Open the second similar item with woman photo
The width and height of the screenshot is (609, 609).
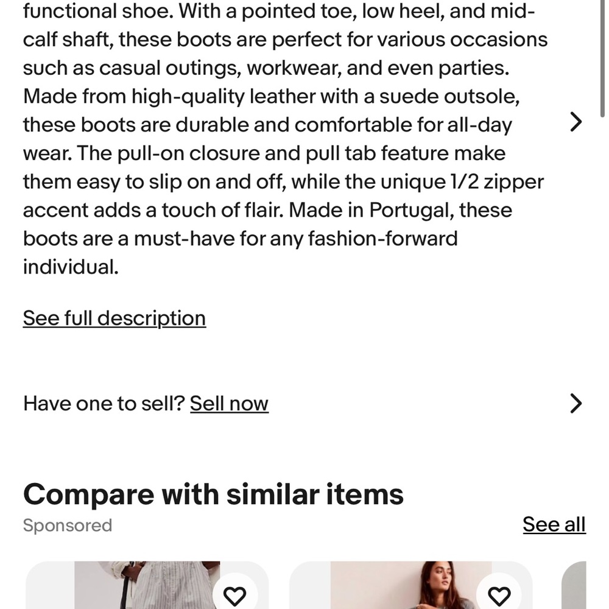tap(411, 585)
